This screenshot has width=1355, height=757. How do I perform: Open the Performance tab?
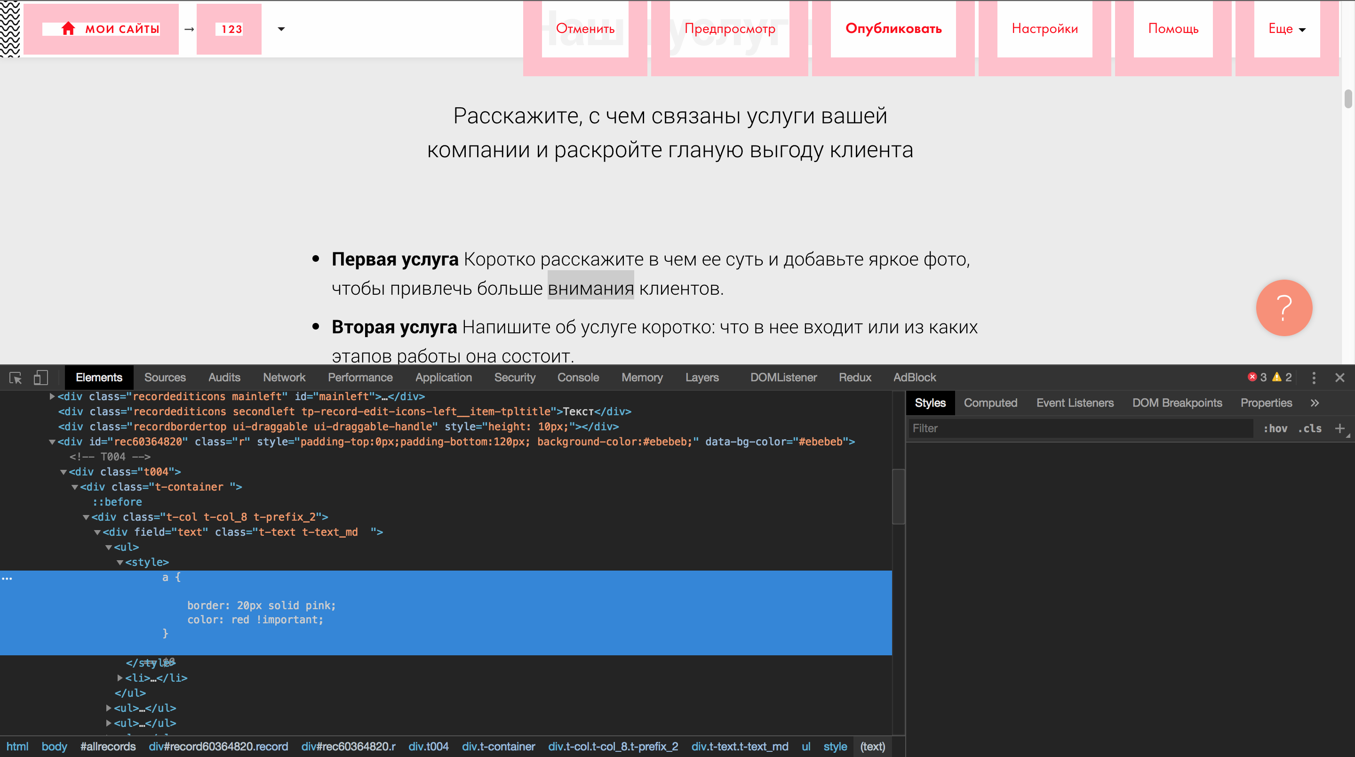[360, 378]
